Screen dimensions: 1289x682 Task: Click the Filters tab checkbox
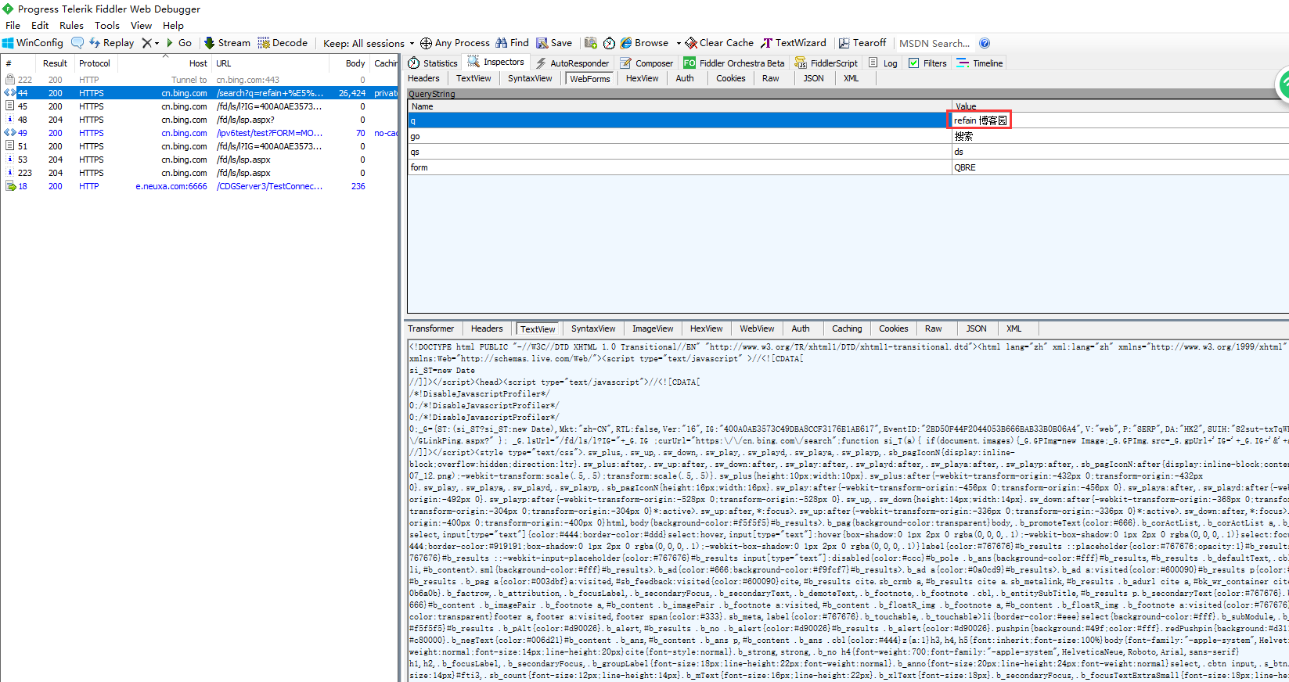click(913, 63)
